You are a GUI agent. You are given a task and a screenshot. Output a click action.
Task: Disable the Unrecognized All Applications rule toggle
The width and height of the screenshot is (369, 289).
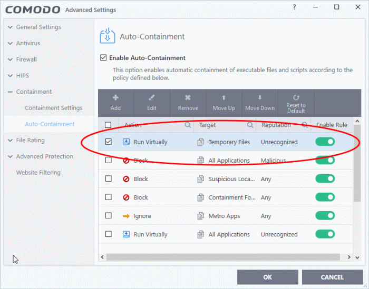coord(325,234)
